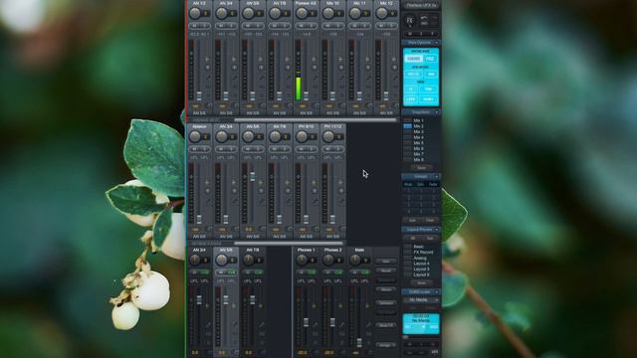Open routing label under hardware input AN 1/2
Image resolution: width=637 pixels, height=358 pixels.
point(199,112)
